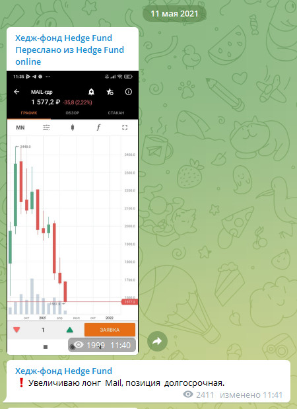Open the bell alert icon in chart header
The height and width of the screenshot is (409, 297).
[x=91, y=92]
